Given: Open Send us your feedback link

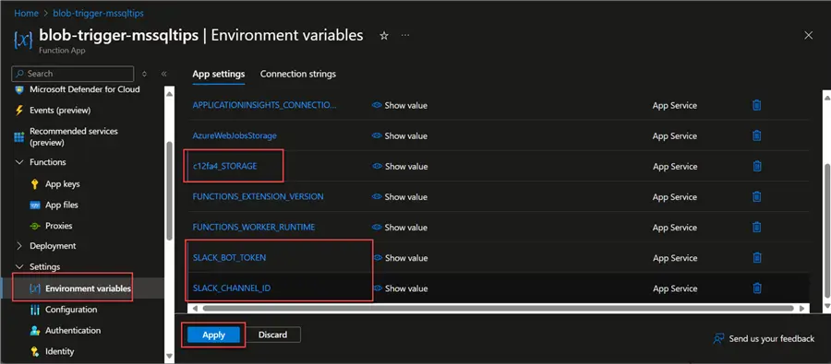Looking at the screenshot, I should tap(772, 338).
